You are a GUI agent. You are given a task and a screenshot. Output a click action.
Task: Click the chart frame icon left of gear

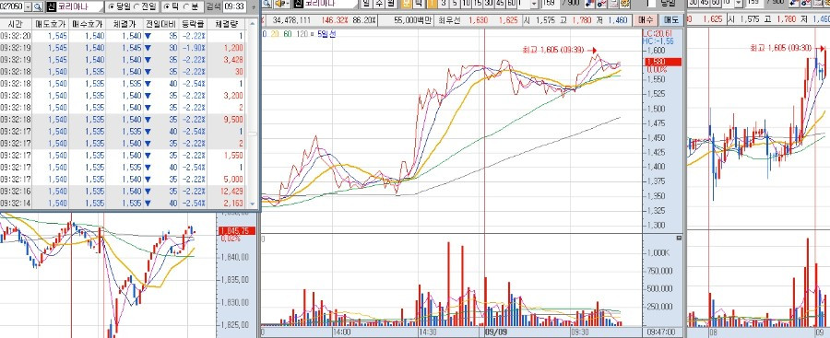click(x=613, y=3)
